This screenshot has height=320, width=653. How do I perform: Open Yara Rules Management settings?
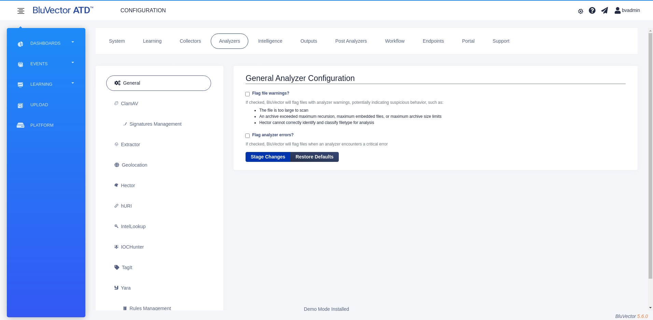pos(150,308)
